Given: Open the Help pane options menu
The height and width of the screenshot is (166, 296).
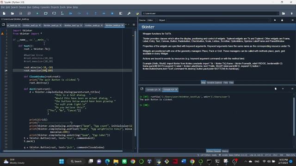Looking at the screenshot, I should click(x=292, y=20).
